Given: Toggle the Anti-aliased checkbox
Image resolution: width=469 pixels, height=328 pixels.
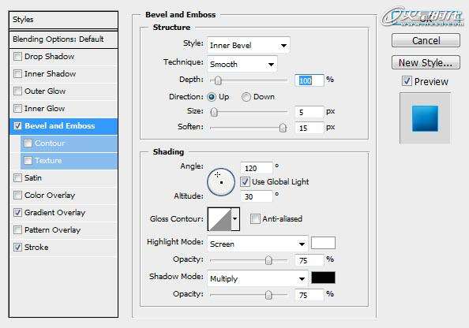Looking at the screenshot, I should pyautogui.click(x=255, y=219).
